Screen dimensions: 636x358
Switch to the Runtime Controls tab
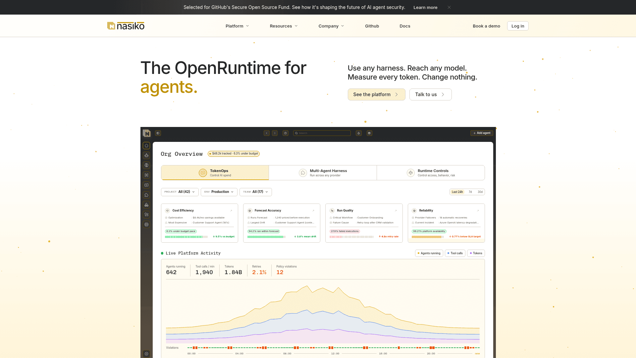[x=431, y=173]
